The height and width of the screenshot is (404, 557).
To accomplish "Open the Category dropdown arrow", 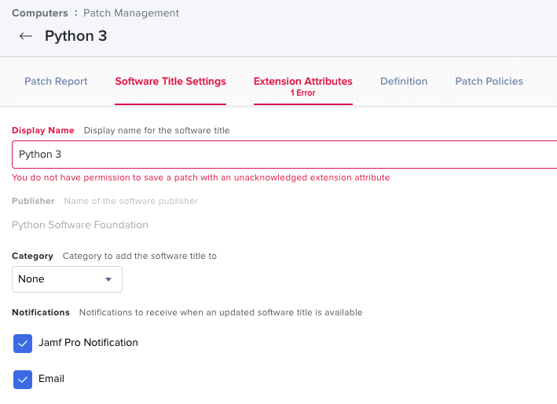I will pyautogui.click(x=108, y=279).
